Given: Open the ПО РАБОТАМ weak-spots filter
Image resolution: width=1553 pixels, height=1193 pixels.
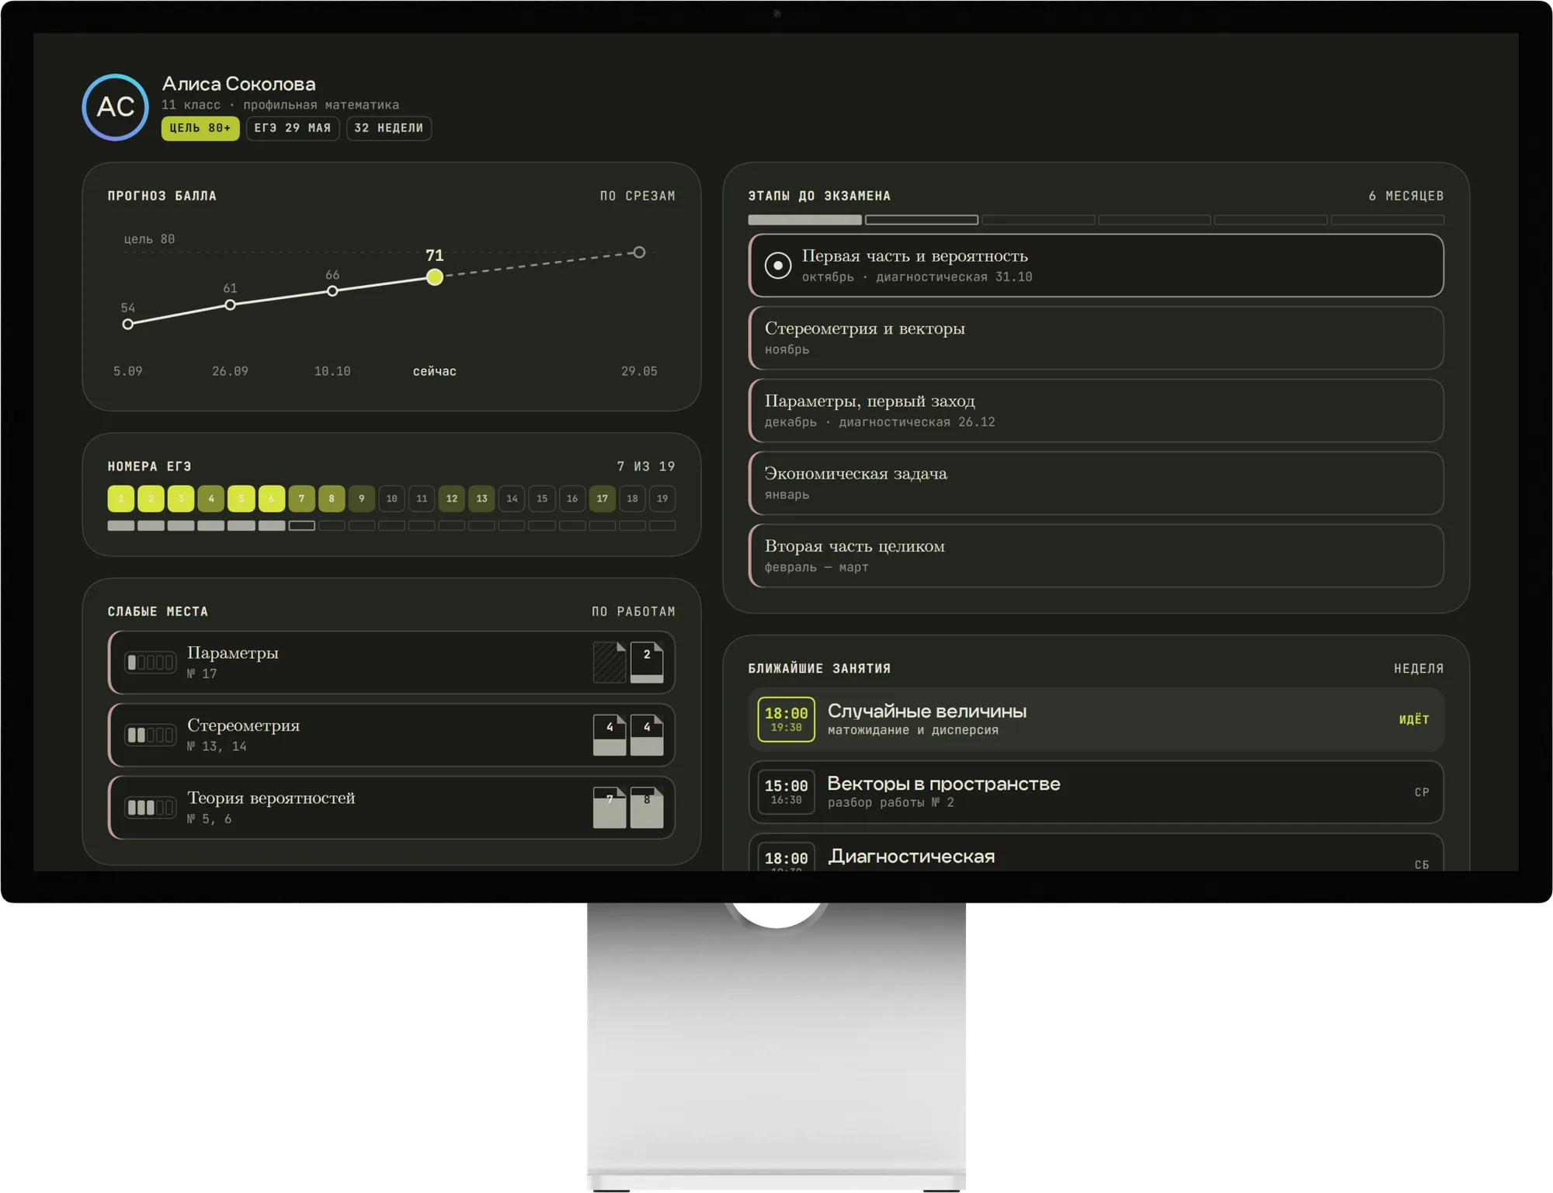Looking at the screenshot, I should (x=634, y=612).
